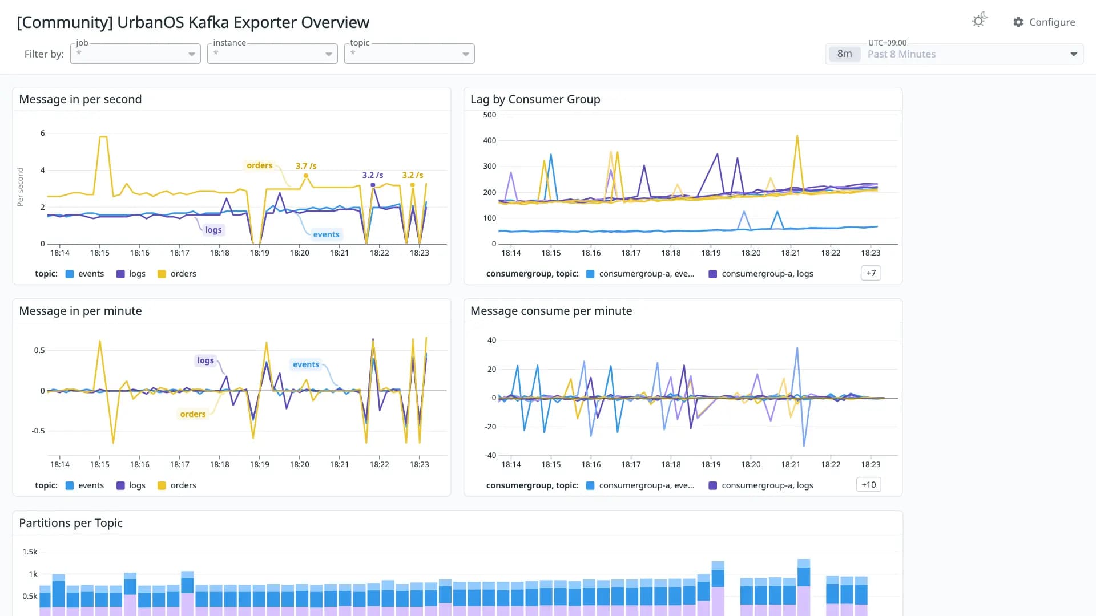Image resolution: width=1096 pixels, height=616 pixels.
Task: Click the orders label in Message in per second chart
Action: click(x=259, y=165)
